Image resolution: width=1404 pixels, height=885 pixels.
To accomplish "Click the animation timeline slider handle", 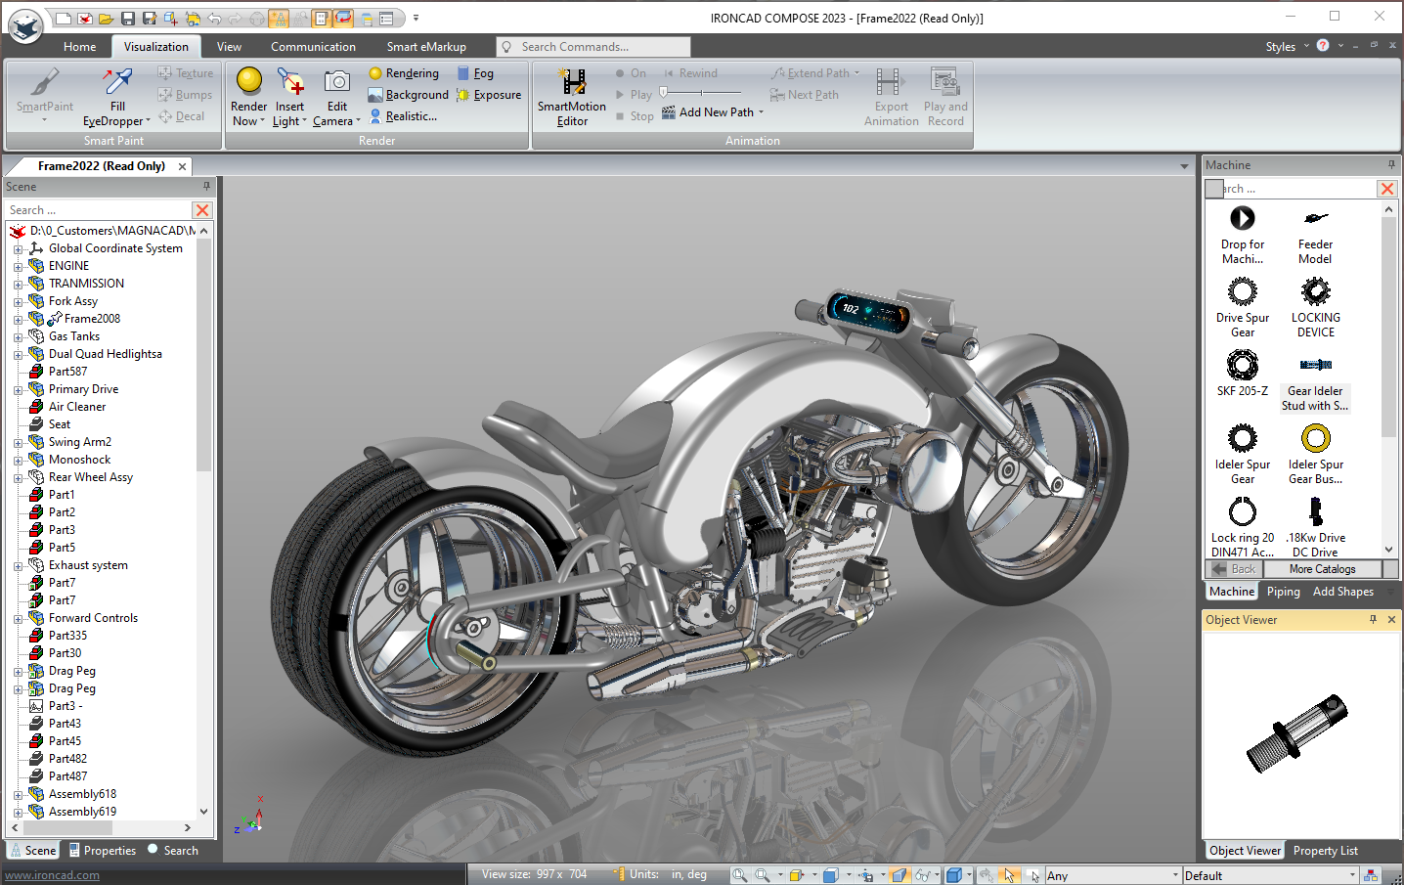I will [664, 93].
